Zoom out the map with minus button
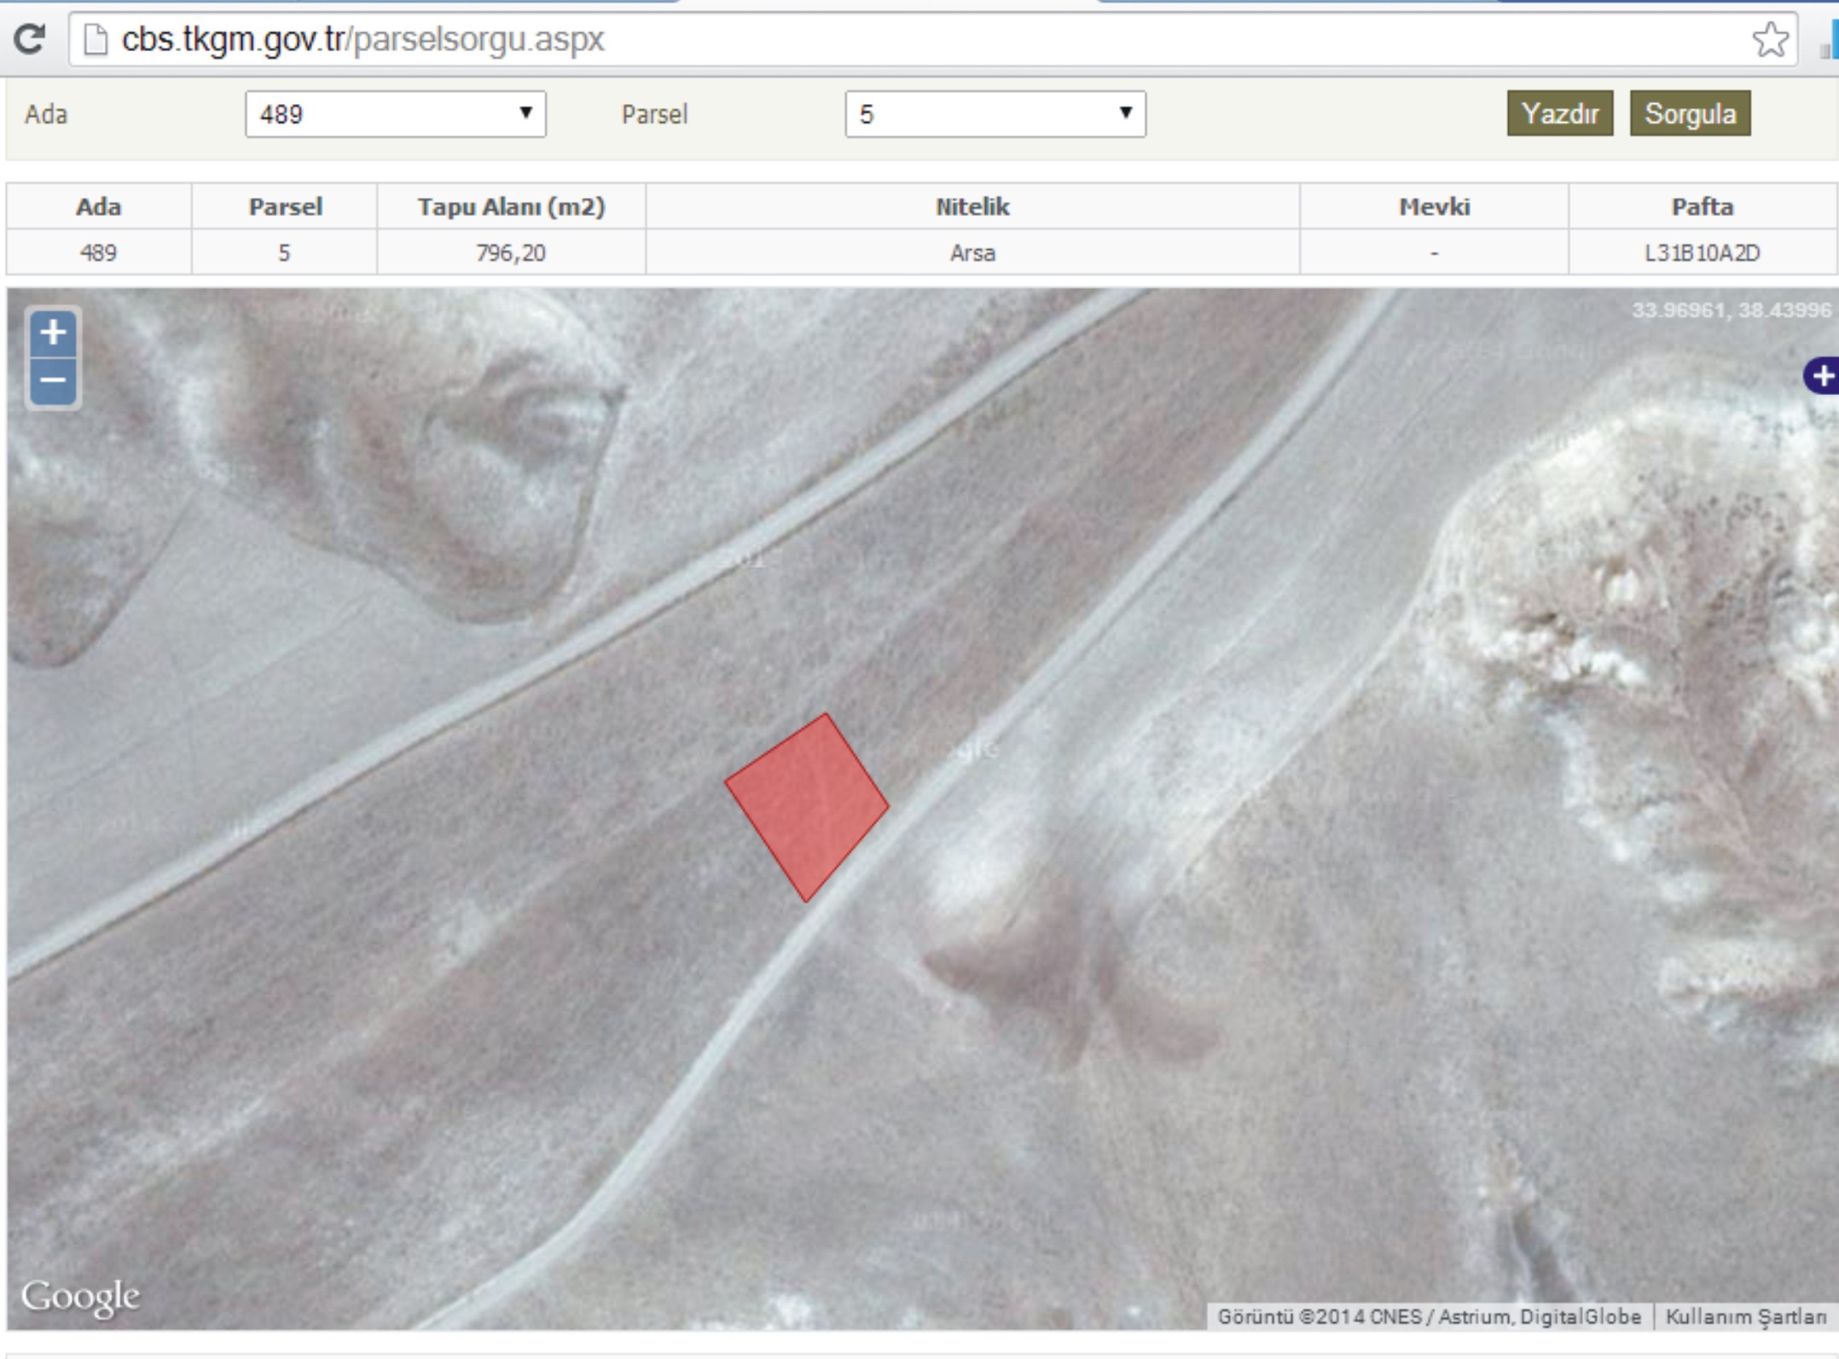Viewport: 1839px width, 1359px height. pos(53,380)
